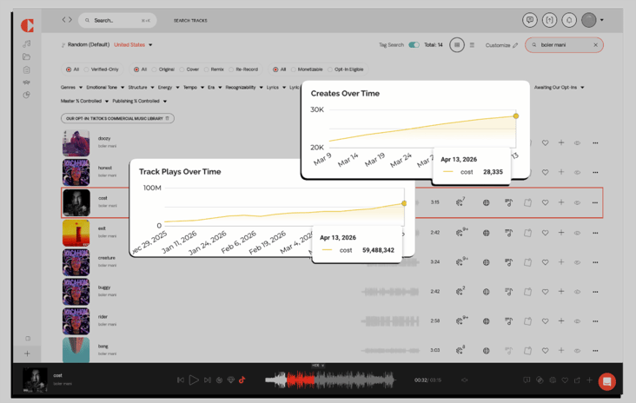Open the red chat bubble button
This screenshot has width=636, height=403.
[606, 381]
